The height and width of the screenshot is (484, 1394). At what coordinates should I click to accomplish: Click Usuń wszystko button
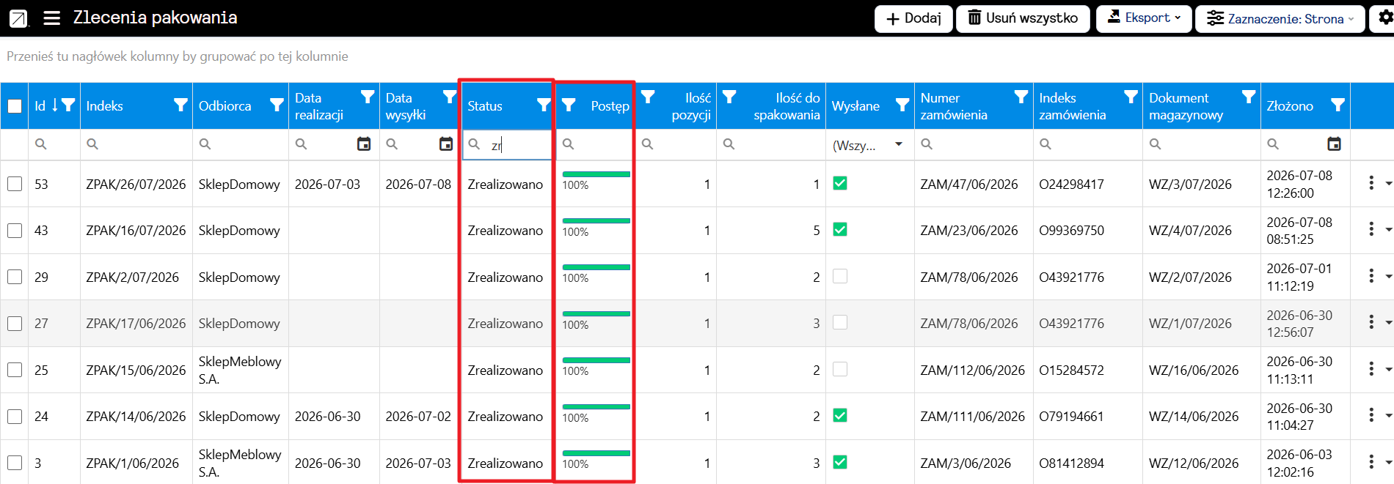1023,18
